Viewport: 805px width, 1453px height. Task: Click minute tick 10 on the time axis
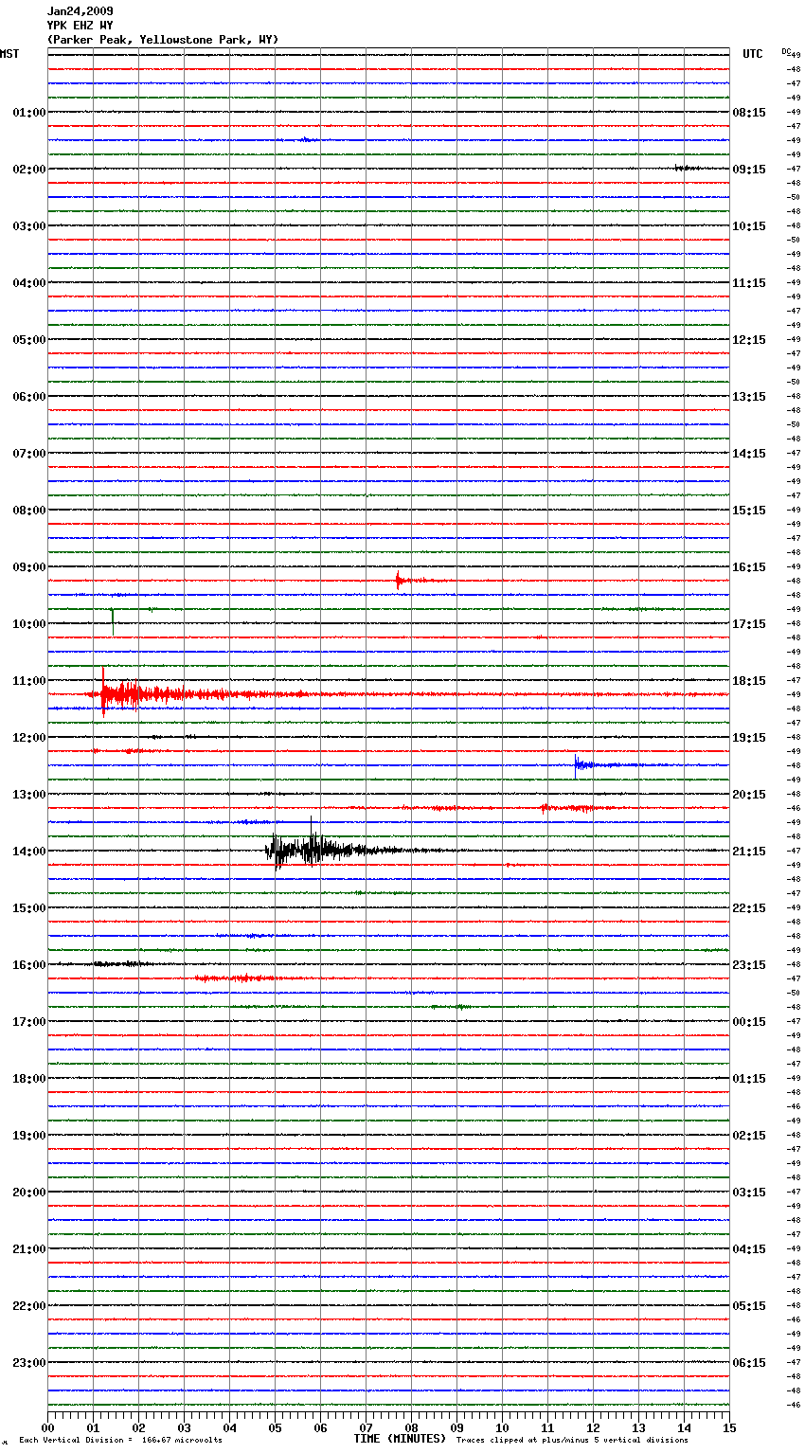pyautogui.click(x=502, y=1427)
